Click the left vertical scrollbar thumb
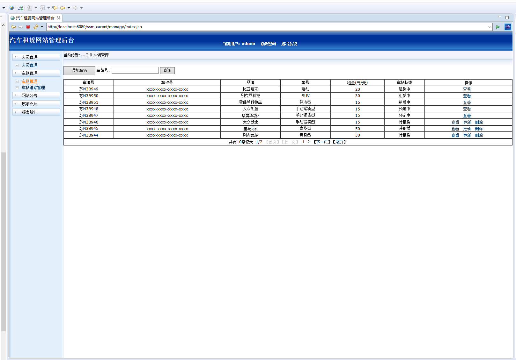This screenshot has width=516, height=360. (x=4, y=242)
